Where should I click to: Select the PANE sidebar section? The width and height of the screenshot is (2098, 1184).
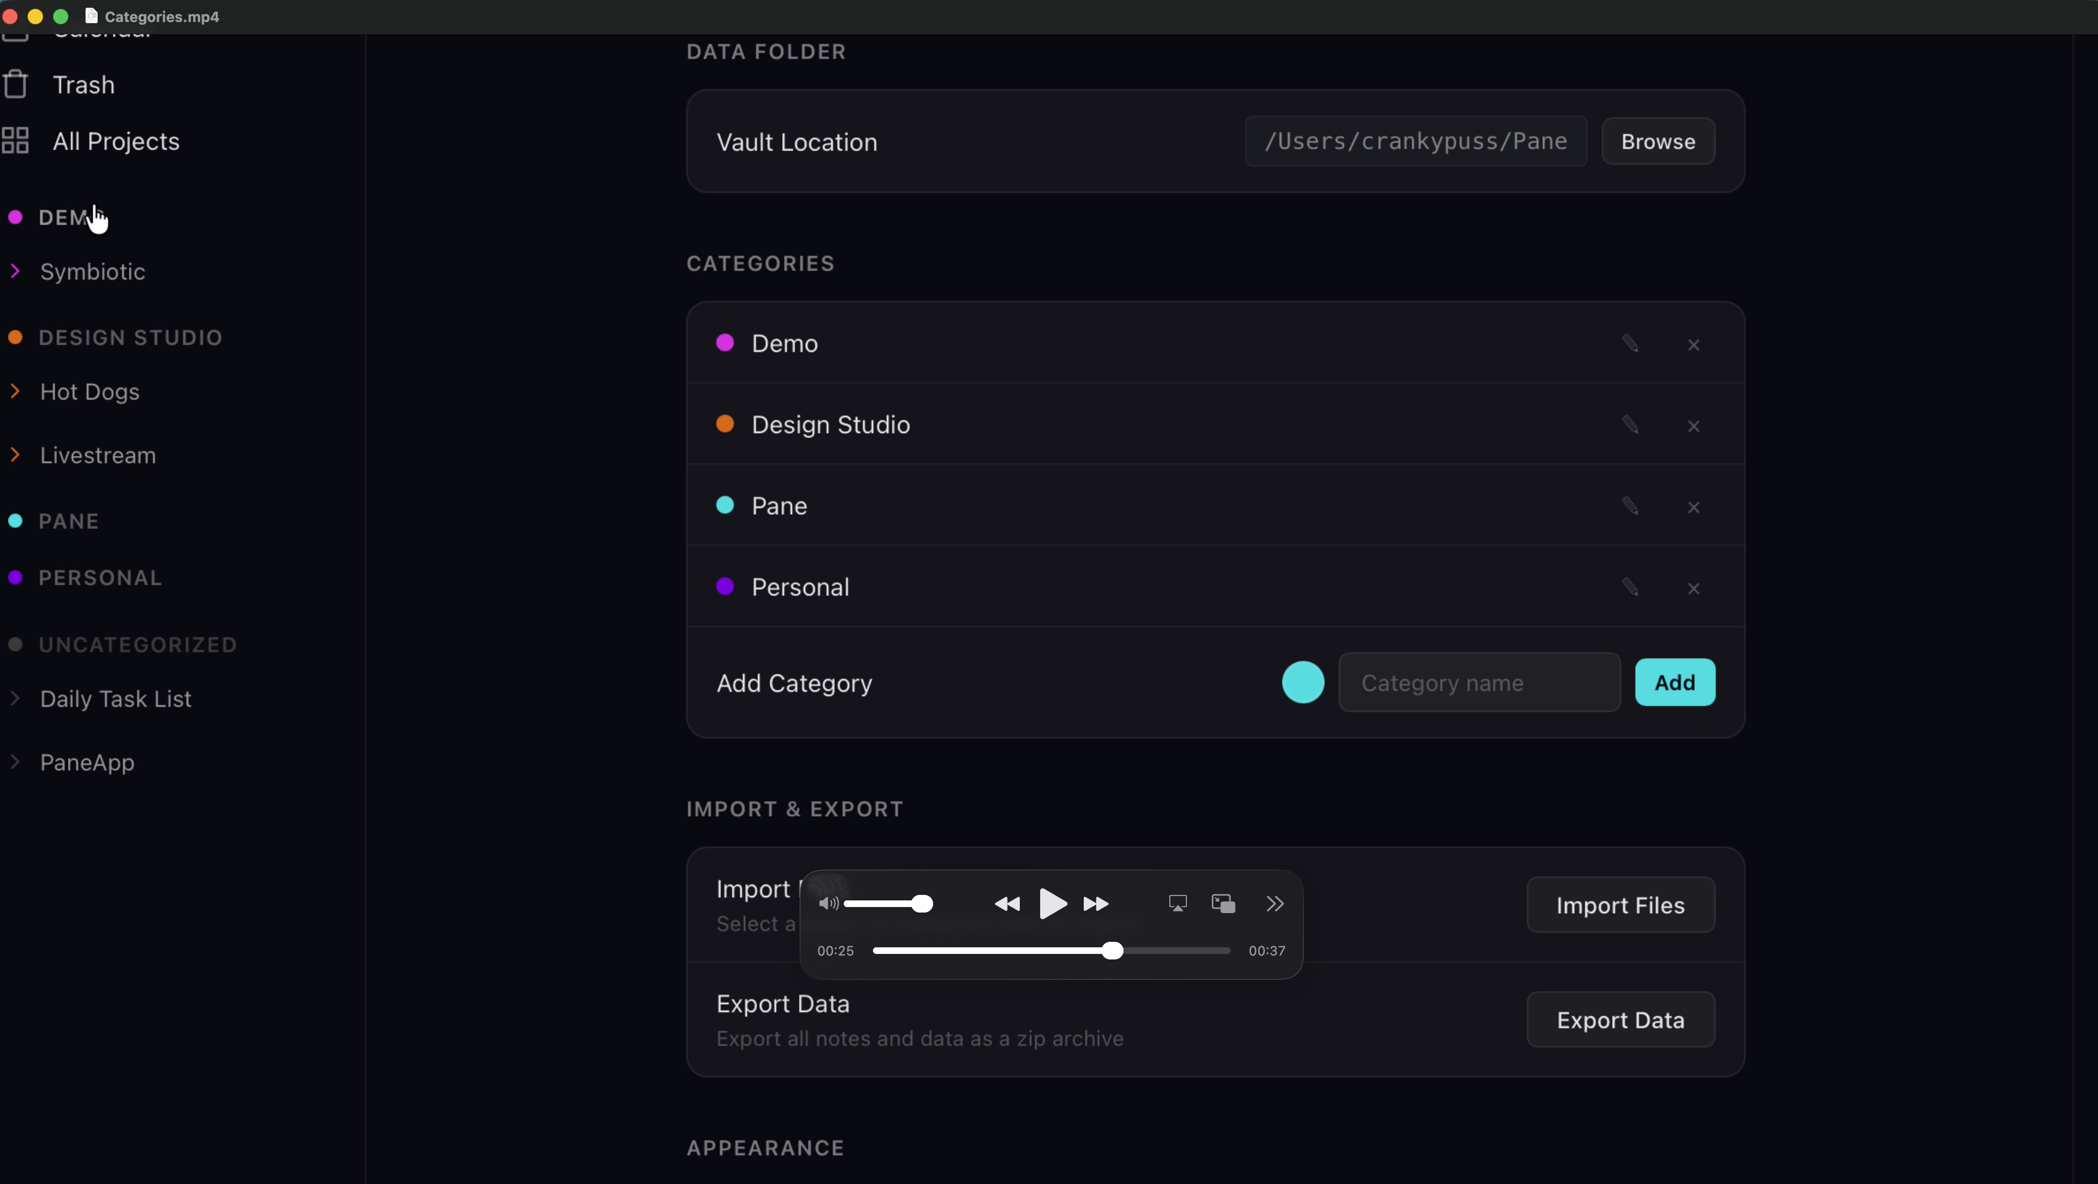(68, 521)
